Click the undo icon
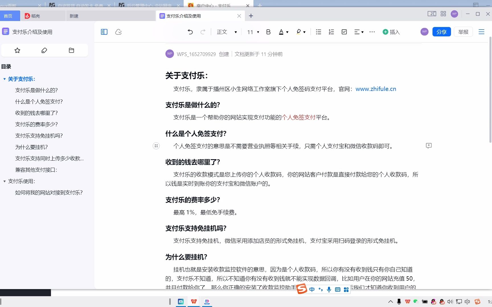 190,32
